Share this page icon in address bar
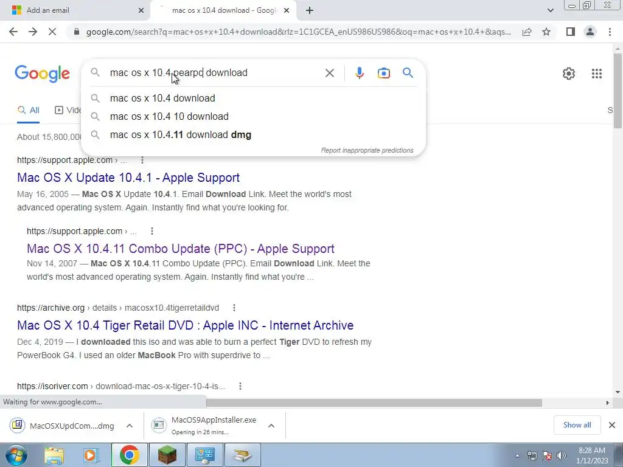 pyautogui.click(x=527, y=32)
